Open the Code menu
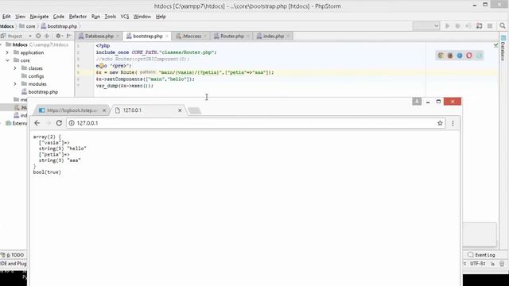Screen dimensions: 509x286 tap(58, 17)
